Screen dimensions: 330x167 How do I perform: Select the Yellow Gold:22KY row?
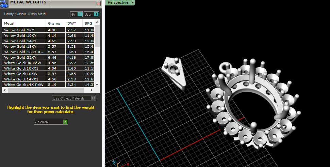point(48,57)
